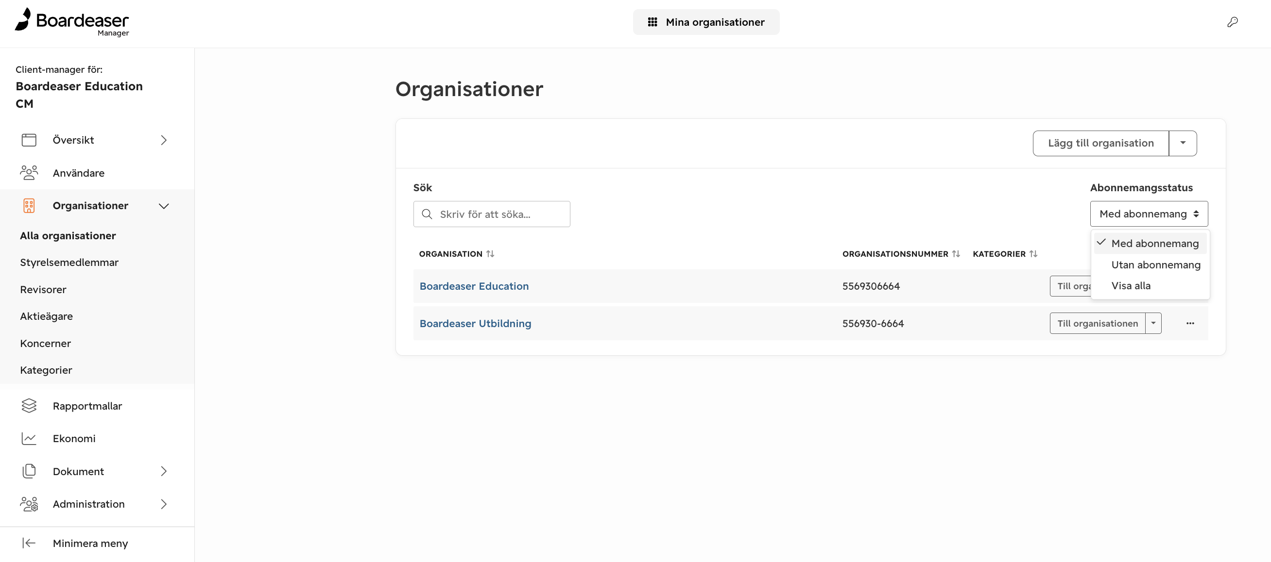Click the Organisationer page heading
Image resolution: width=1271 pixels, height=562 pixels.
[469, 89]
